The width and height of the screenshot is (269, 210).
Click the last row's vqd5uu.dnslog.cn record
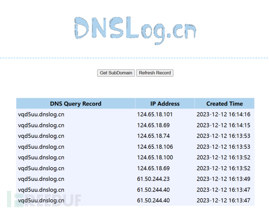coord(41,201)
